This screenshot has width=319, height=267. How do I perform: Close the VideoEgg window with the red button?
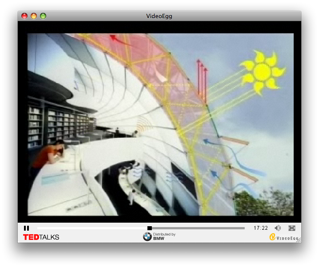click(x=24, y=16)
